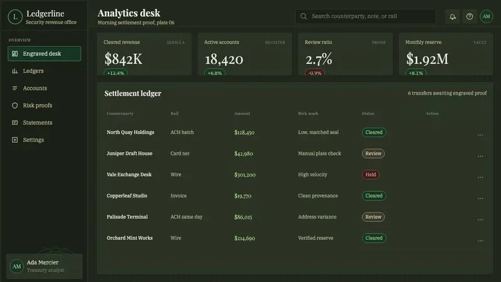Open Statements in the sidebar
501x282 pixels.
tap(44, 123)
